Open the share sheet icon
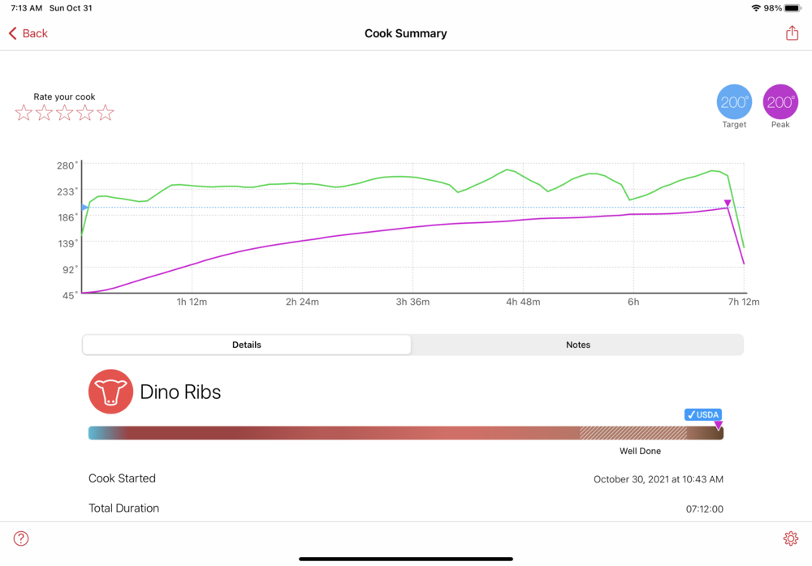This screenshot has width=812, height=566. 792,33
